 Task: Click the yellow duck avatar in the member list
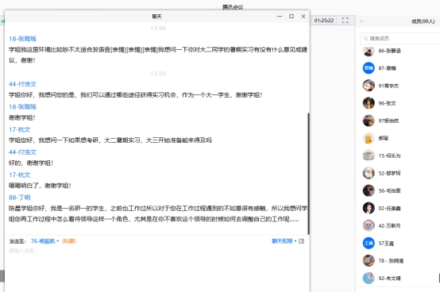(369, 138)
